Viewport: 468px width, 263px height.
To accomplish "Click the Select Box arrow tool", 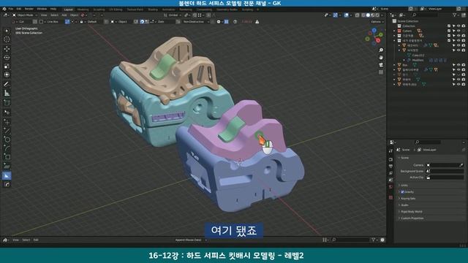I will click(x=7, y=31).
